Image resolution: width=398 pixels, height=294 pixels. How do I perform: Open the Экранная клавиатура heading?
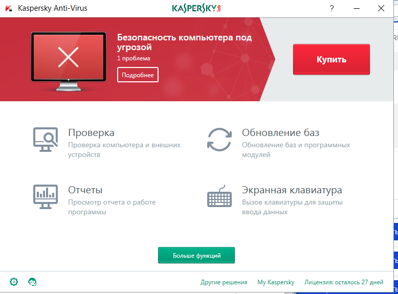(292, 190)
